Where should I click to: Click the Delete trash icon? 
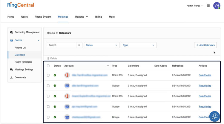[x=48, y=59]
